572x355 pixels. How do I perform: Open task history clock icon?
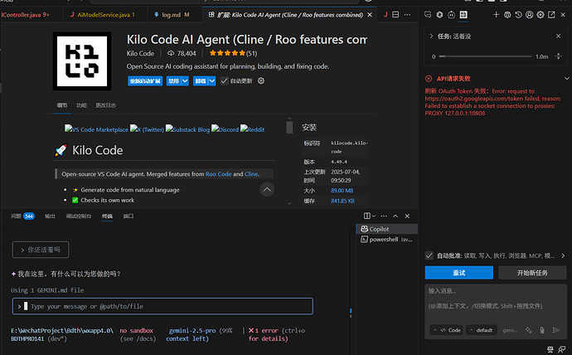(x=518, y=15)
